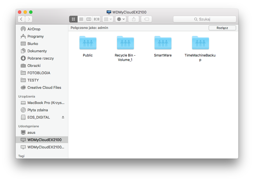The width and height of the screenshot is (254, 181).
Task: Open the FOTOBLOGIA sidebar folder
Action: tap(42, 73)
